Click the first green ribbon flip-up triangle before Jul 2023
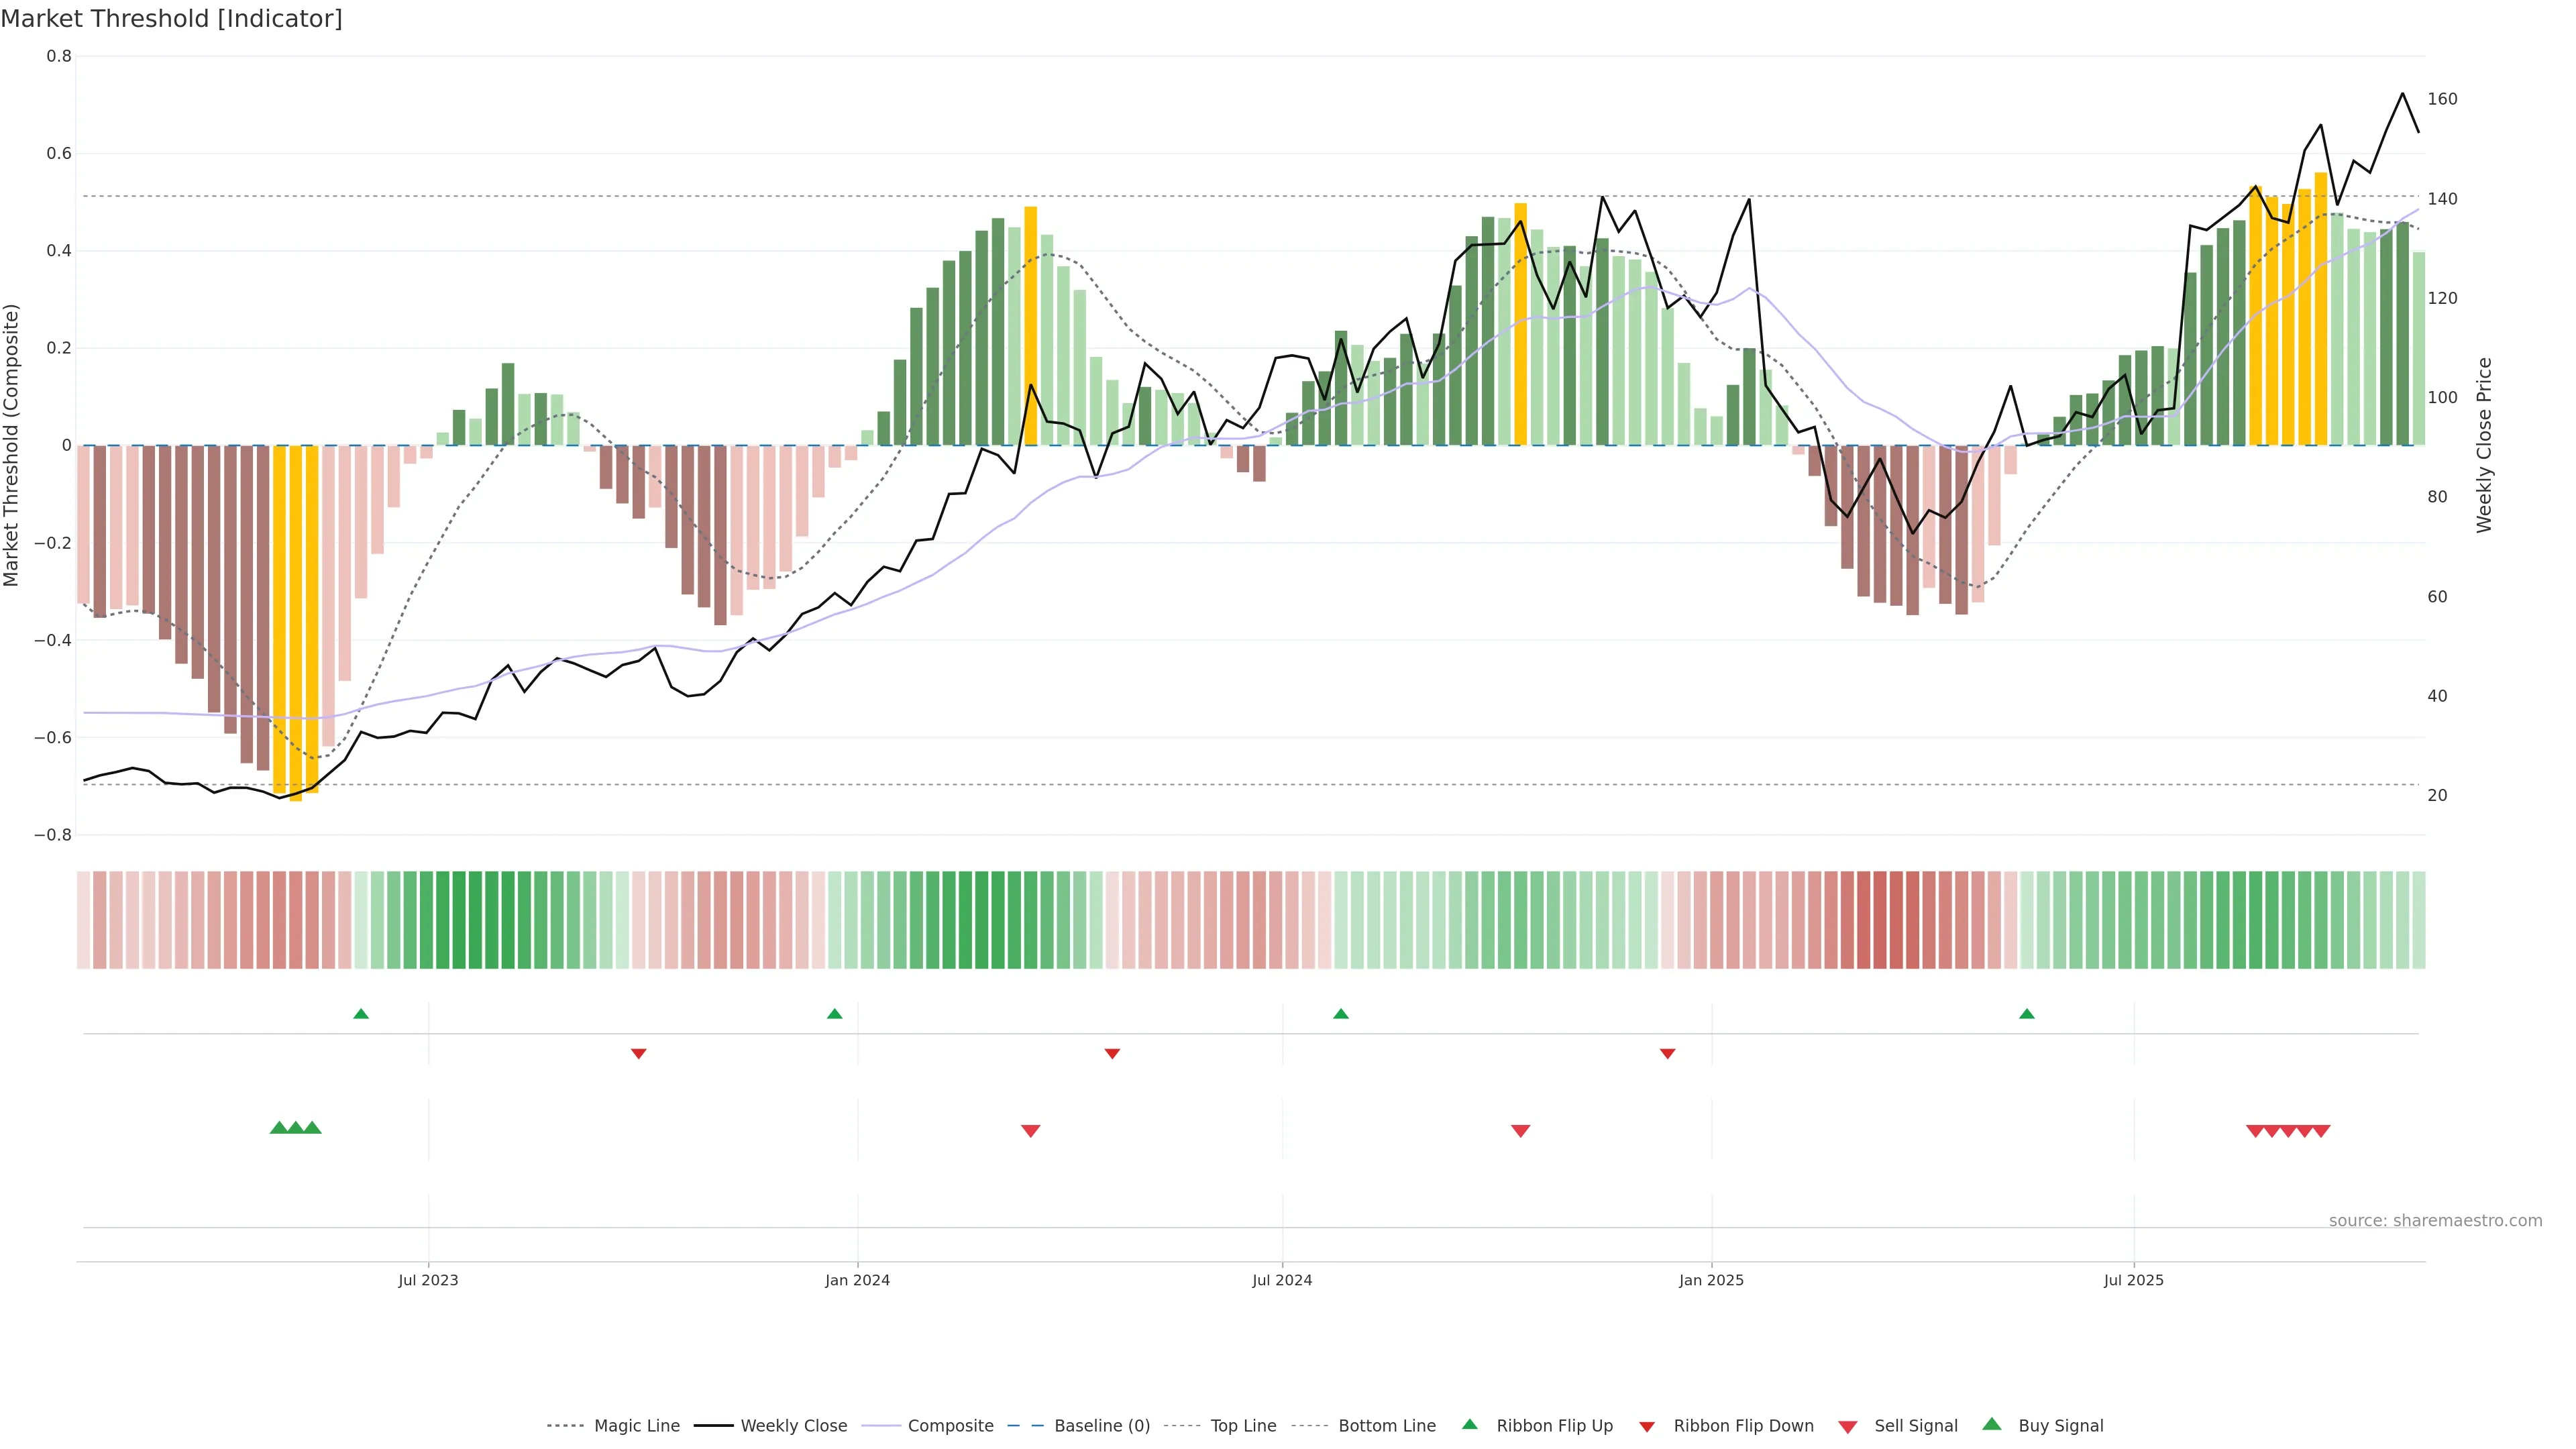Image resolution: width=2576 pixels, height=1449 pixels. coord(361,1014)
